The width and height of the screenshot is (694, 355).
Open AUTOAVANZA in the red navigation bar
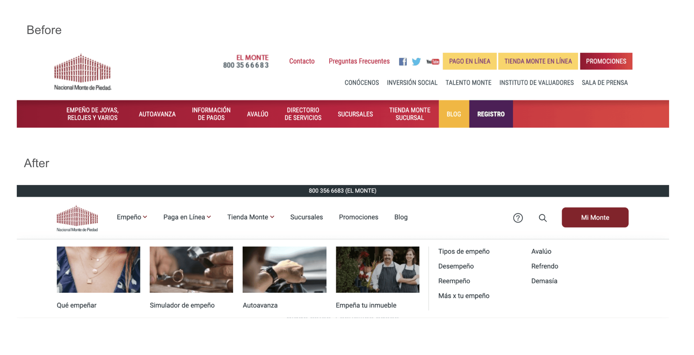click(x=157, y=114)
